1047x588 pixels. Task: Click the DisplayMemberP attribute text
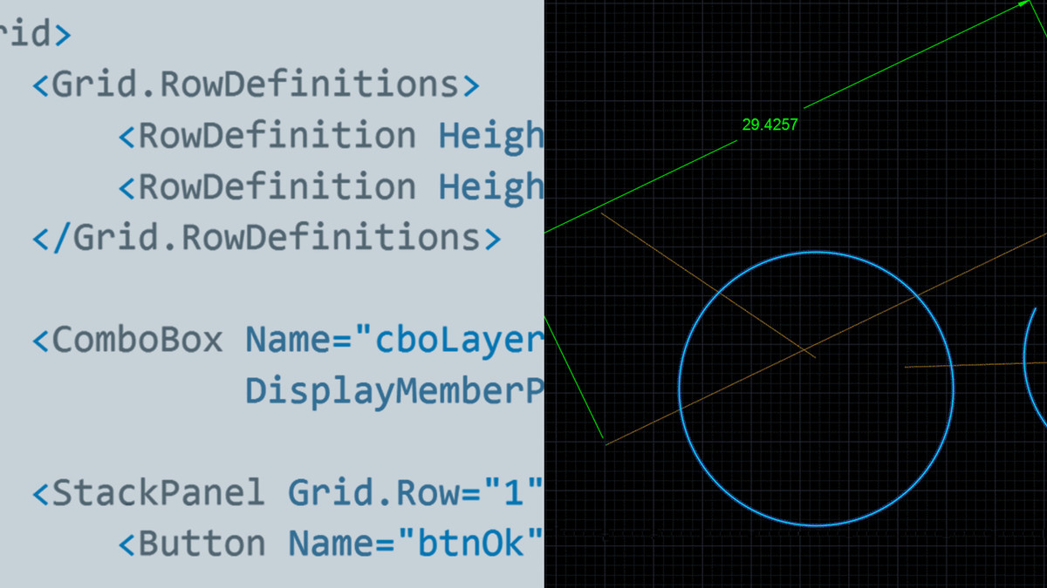point(394,392)
